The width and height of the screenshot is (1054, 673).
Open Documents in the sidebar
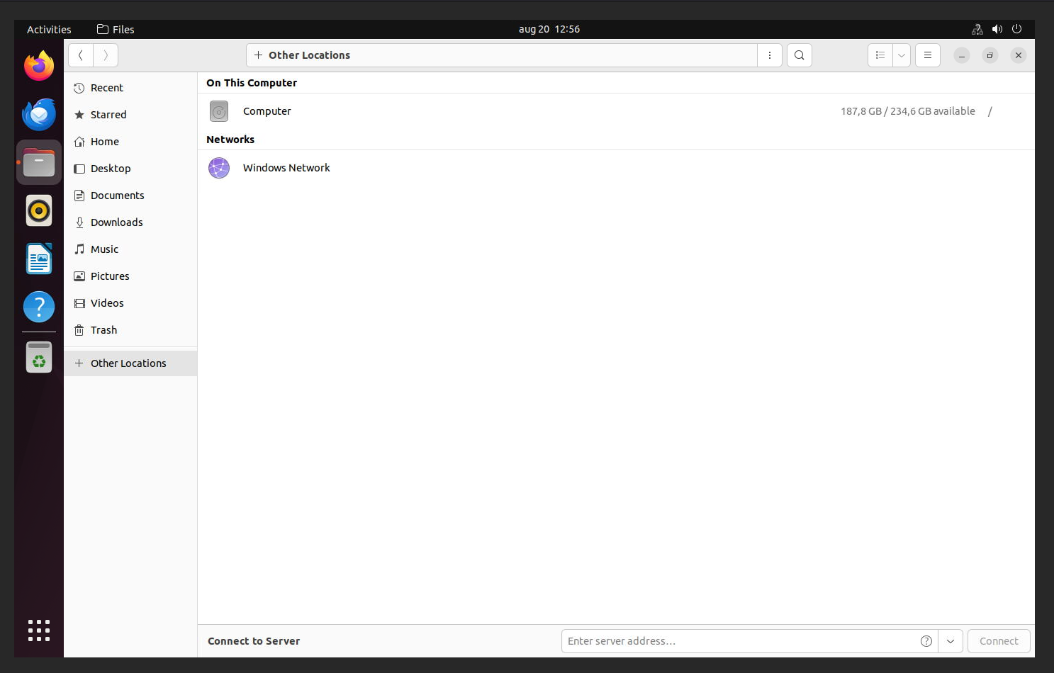(x=130, y=196)
